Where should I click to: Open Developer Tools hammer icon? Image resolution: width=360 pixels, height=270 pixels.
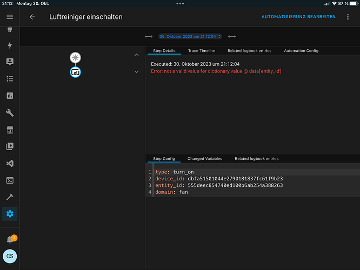pyautogui.click(x=10, y=197)
